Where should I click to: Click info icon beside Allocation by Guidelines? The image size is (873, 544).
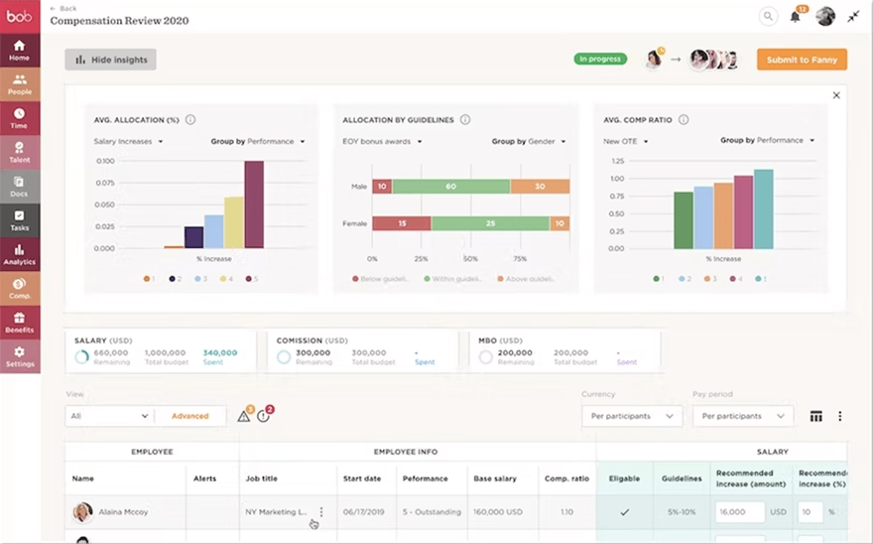(464, 120)
